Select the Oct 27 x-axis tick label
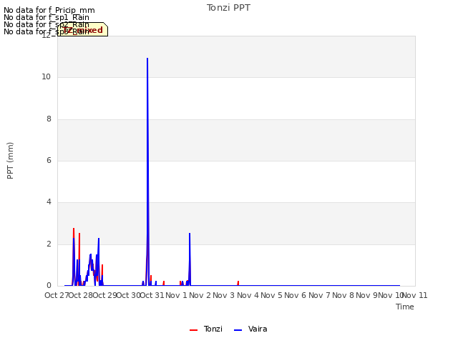458x343 pixels. [x=57, y=295]
